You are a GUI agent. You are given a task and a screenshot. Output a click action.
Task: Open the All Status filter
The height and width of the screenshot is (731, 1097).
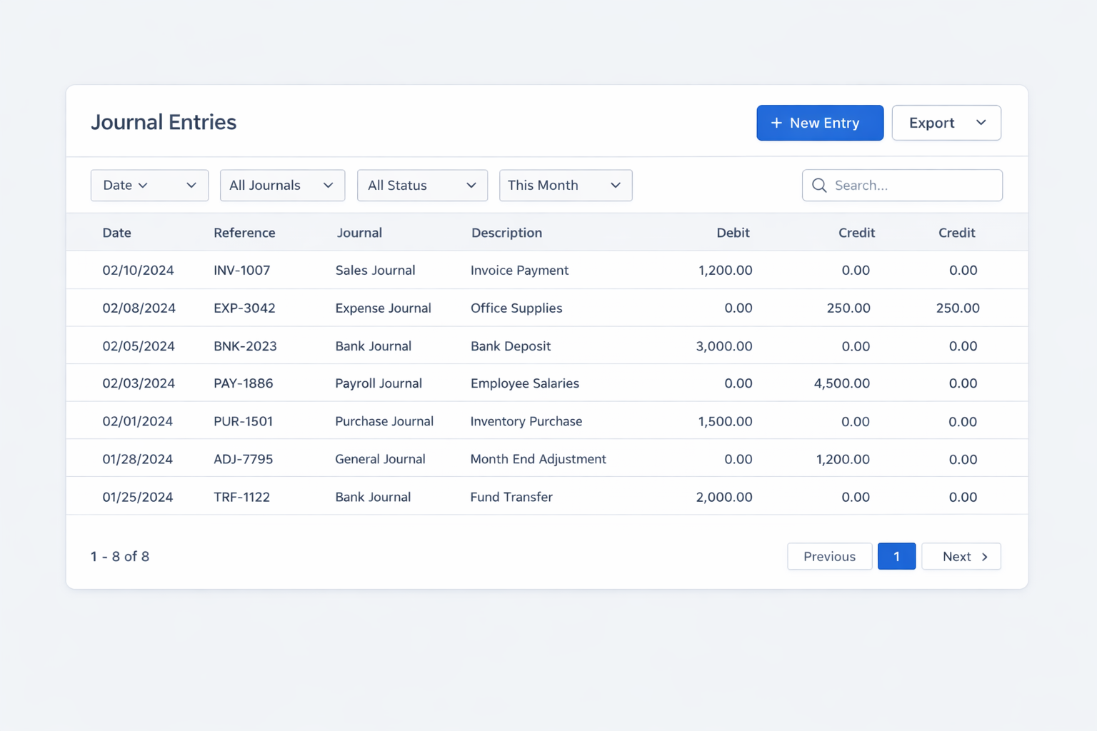(x=422, y=186)
